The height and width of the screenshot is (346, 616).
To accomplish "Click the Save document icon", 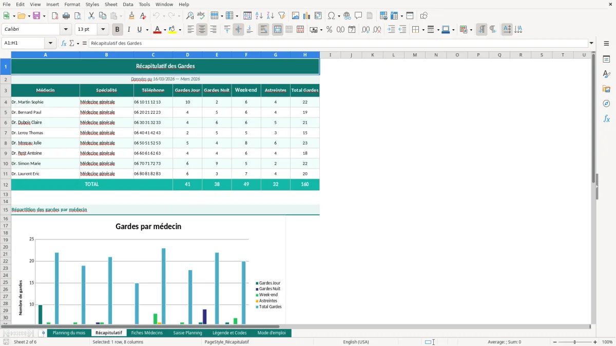I will (36, 16).
